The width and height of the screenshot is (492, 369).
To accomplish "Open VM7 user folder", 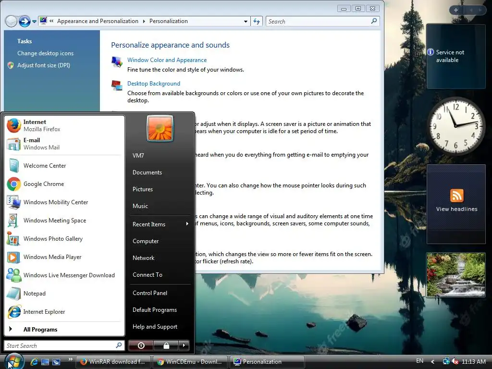I will click(x=160, y=155).
